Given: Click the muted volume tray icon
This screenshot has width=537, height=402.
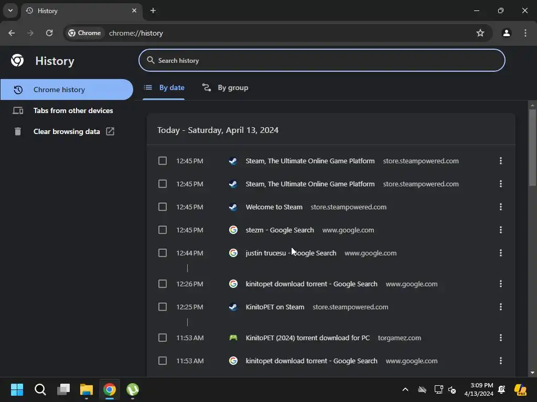Looking at the screenshot, I should tap(452, 389).
